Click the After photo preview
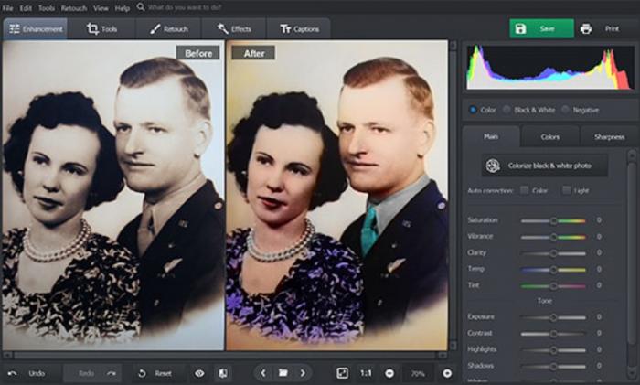Screen dimensions: 640x385 (x=337, y=195)
